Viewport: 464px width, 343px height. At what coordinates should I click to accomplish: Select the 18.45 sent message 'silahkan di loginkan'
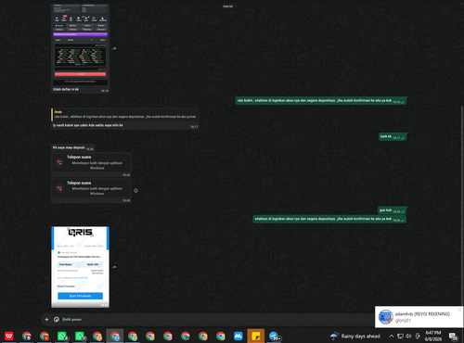pyautogui.click(x=329, y=219)
